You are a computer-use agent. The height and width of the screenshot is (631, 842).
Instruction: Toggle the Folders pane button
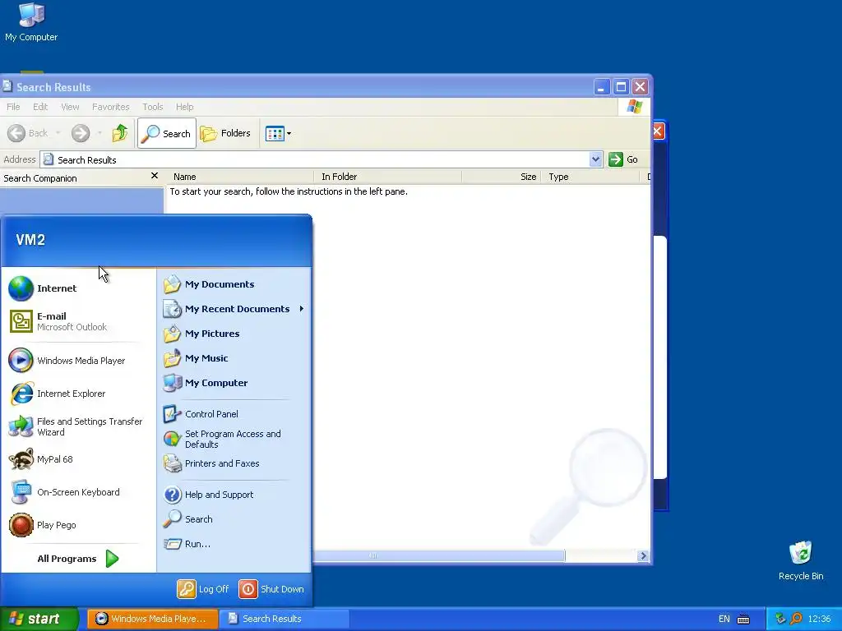[225, 133]
